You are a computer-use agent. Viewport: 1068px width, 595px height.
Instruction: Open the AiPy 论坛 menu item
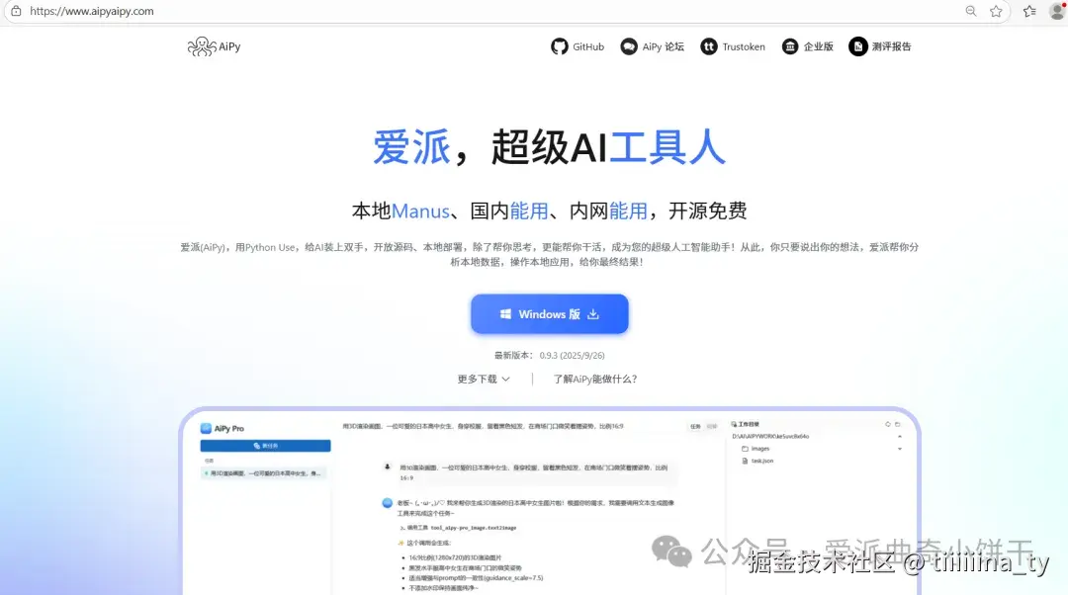tap(653, 46)
